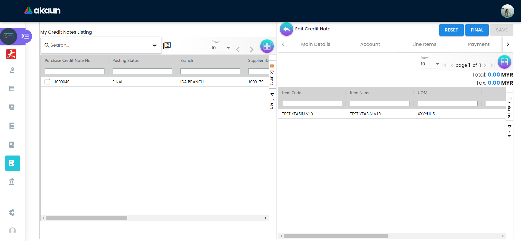This screenshot has width=521, height=241.
Task: Click the FINAL button
Action: pos(477,30)
